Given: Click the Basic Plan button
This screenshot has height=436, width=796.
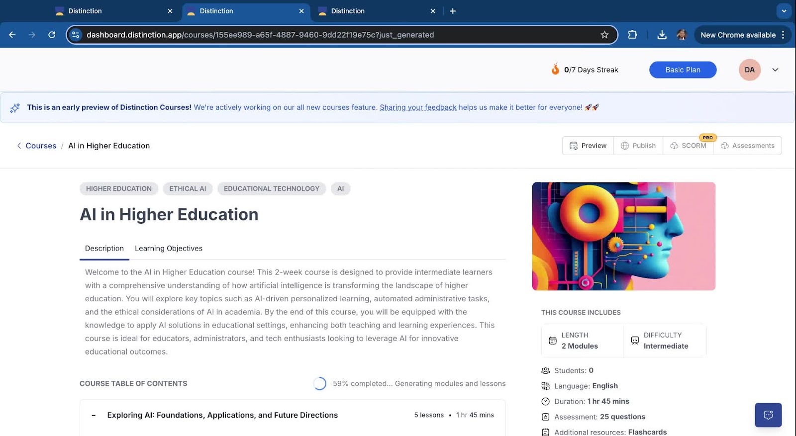Looking at the screenshot, I should 683,70.
